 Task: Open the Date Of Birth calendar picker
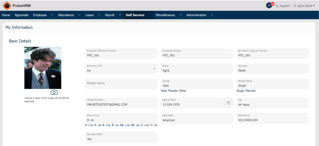(x=229, y=103)
